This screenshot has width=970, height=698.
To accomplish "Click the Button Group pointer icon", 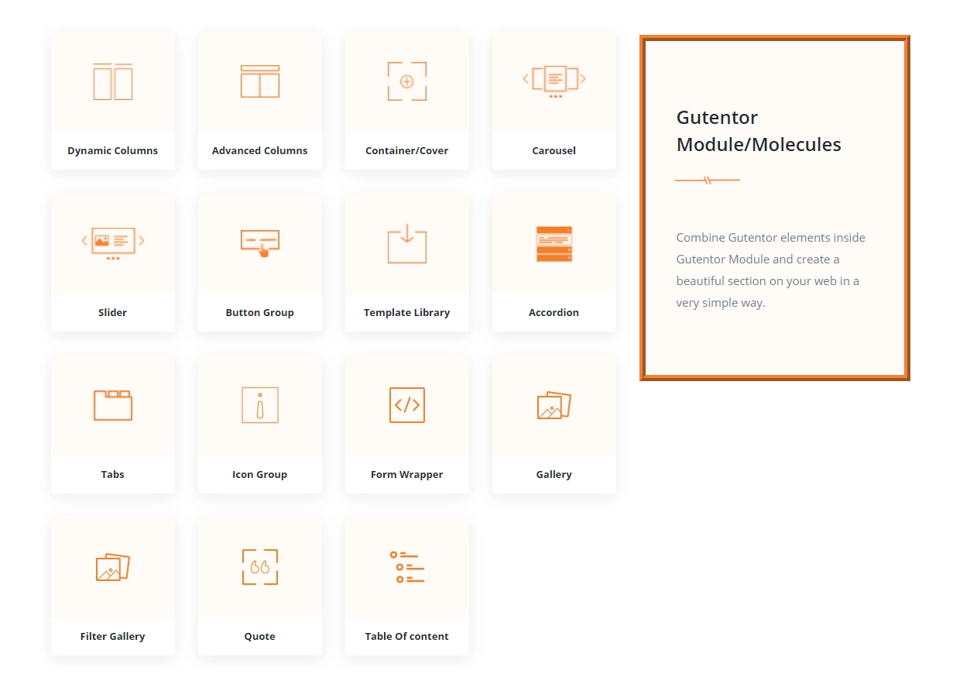I will click(260, 243).
